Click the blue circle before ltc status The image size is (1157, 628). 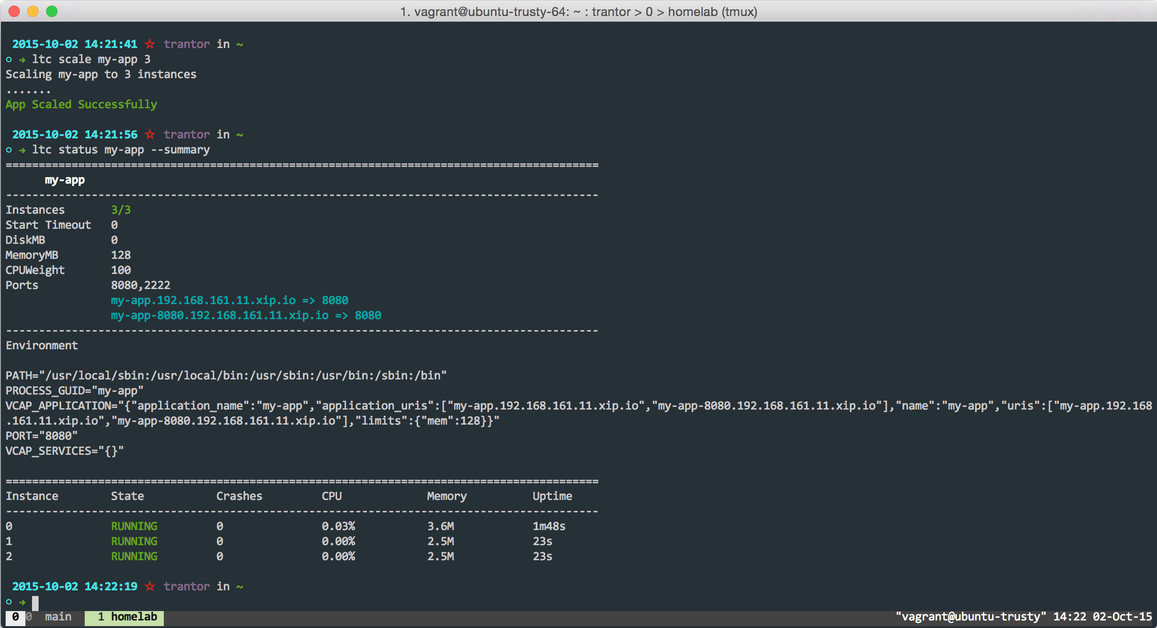[x=9, y=150]
